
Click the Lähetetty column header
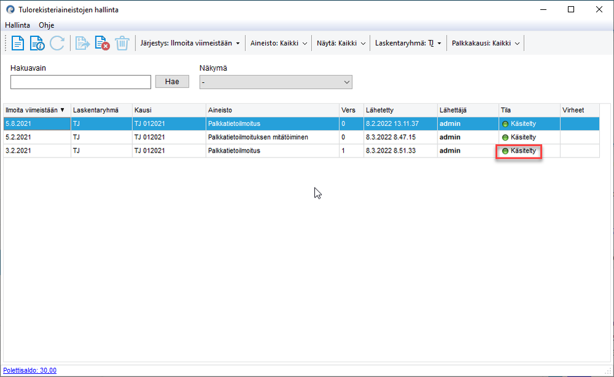[x=400, y=111]
